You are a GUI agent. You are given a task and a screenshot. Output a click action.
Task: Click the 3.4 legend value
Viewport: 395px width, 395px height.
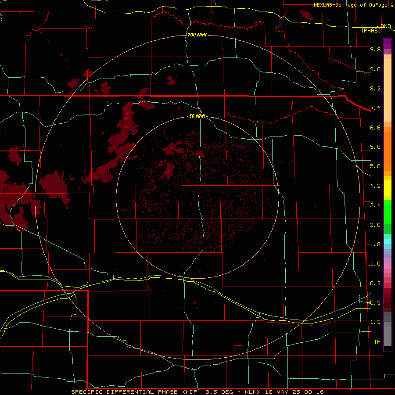pos(375,205)
